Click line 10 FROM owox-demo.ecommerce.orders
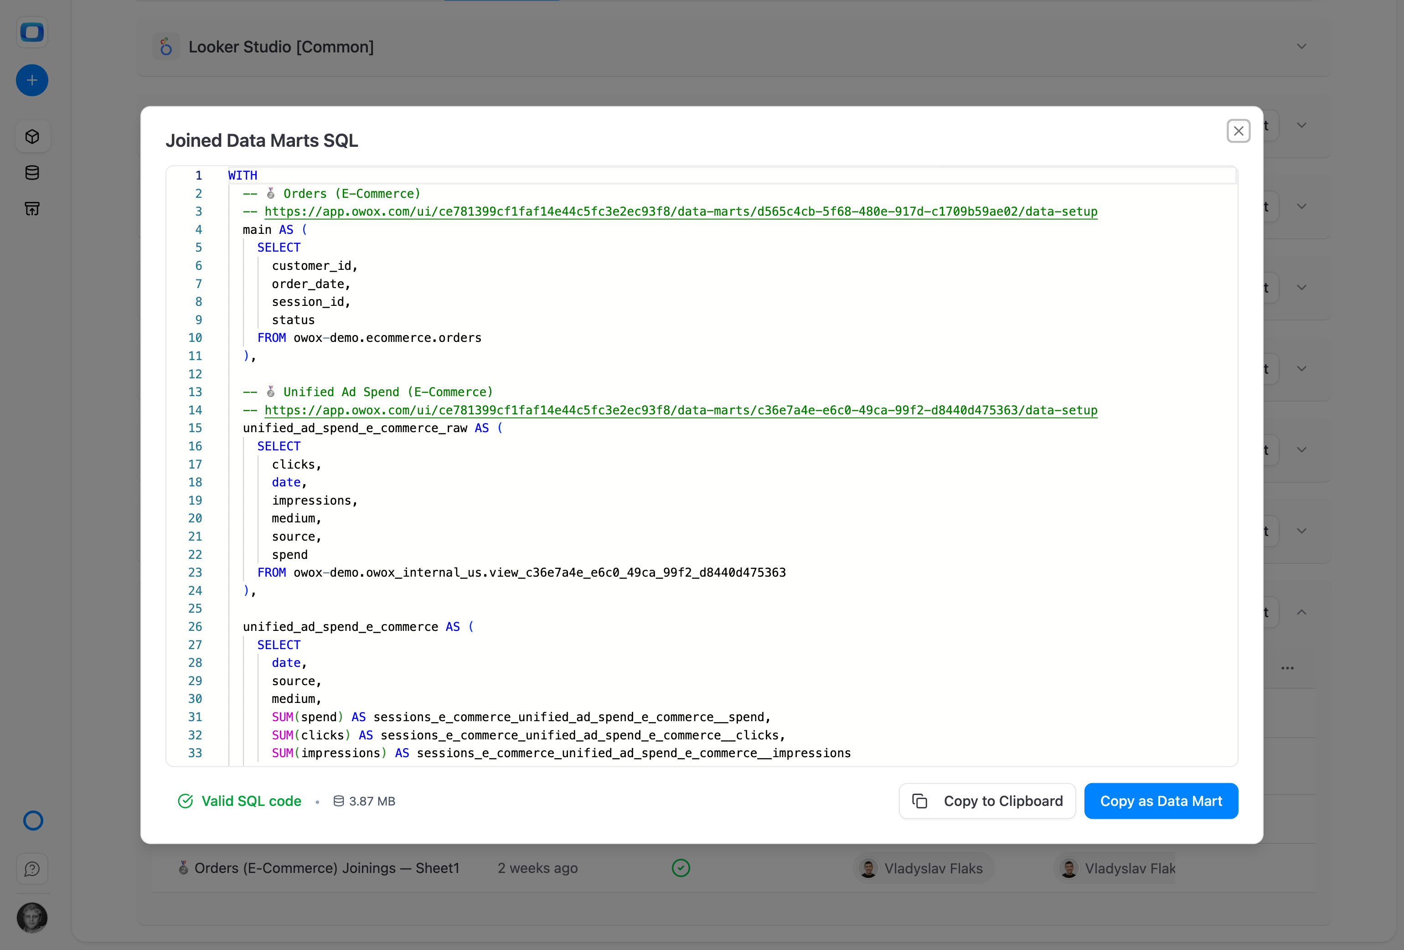1404x950 pixels. (369, 338)
